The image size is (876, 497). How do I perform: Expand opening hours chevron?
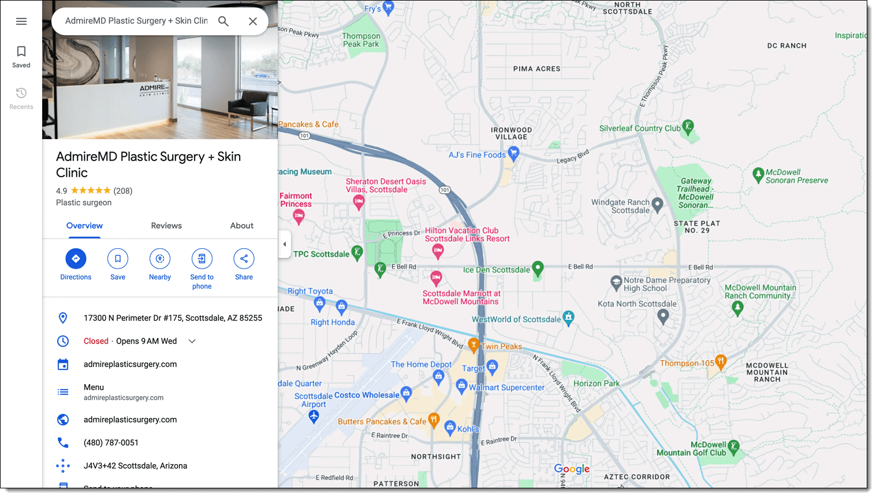(192, 341)
